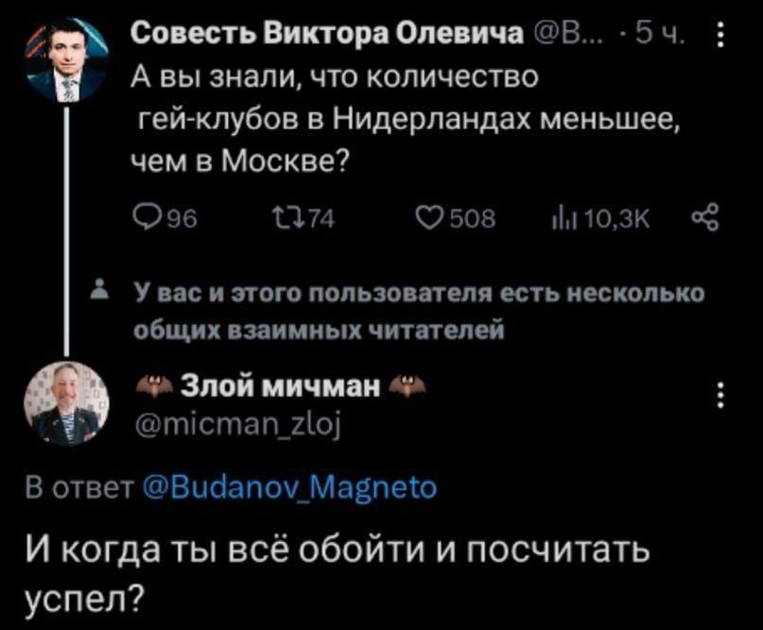Open the tweet text about гей-клубов в Нидерландах
Image resolution: width=763 pixels, height=630 pixels.
397,120
